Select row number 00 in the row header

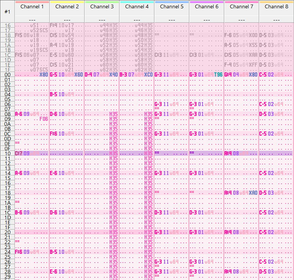point(7,75)
